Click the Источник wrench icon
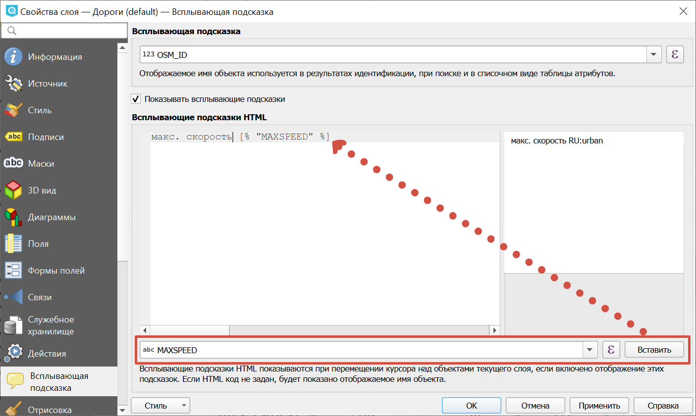The height and width of the screenshot is (416, 696). pos(13,84)
